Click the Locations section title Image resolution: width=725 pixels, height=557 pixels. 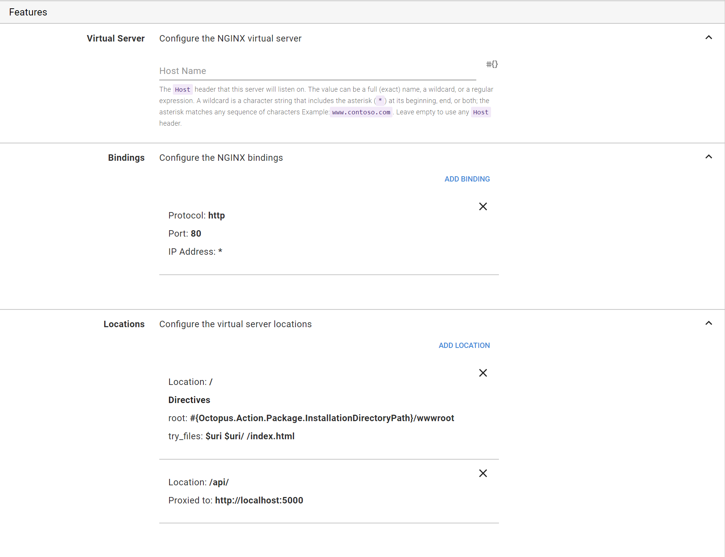(x=124, y=324)
